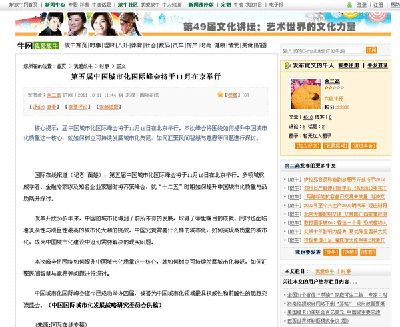Open article 2002年至今共生产3000辆汽车
This screenshot has width=400, height=327.
pos(345,206)
